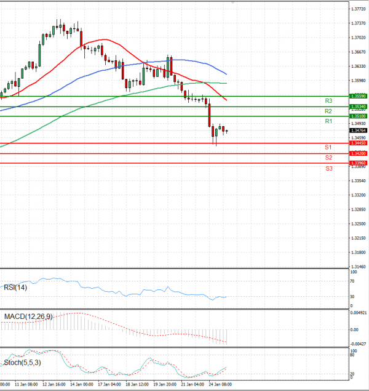
Task: Click the -0.00427 value on MACD scale
Action: (359, 344)
